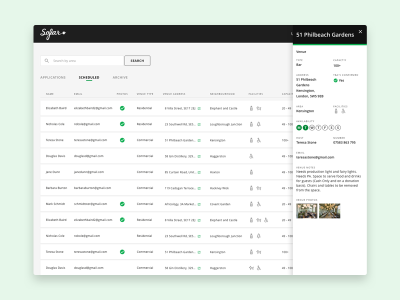The width and height of the screenshot is (400, 300).
Task: Click the venue notes text in panel
Action: (328, 181)
